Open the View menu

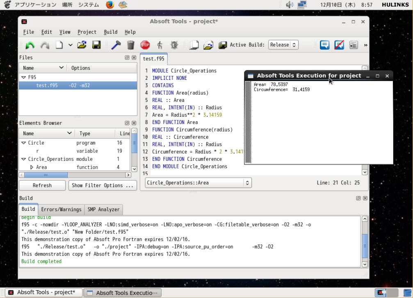point(65,32)
